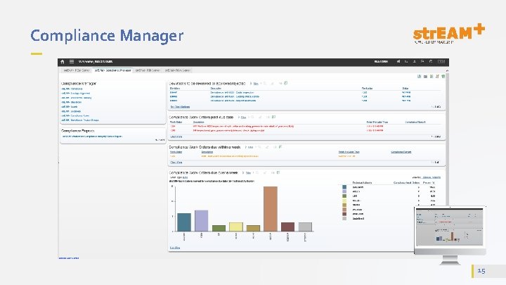Click the rightmost green portlet layout icon
Screen dimensions: 506x285
443,76
